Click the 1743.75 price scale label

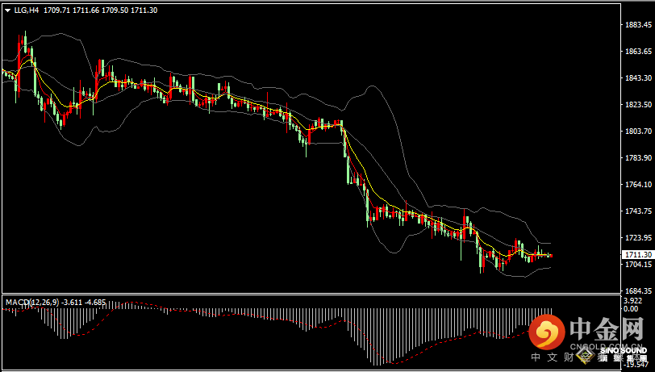[638, 211]
